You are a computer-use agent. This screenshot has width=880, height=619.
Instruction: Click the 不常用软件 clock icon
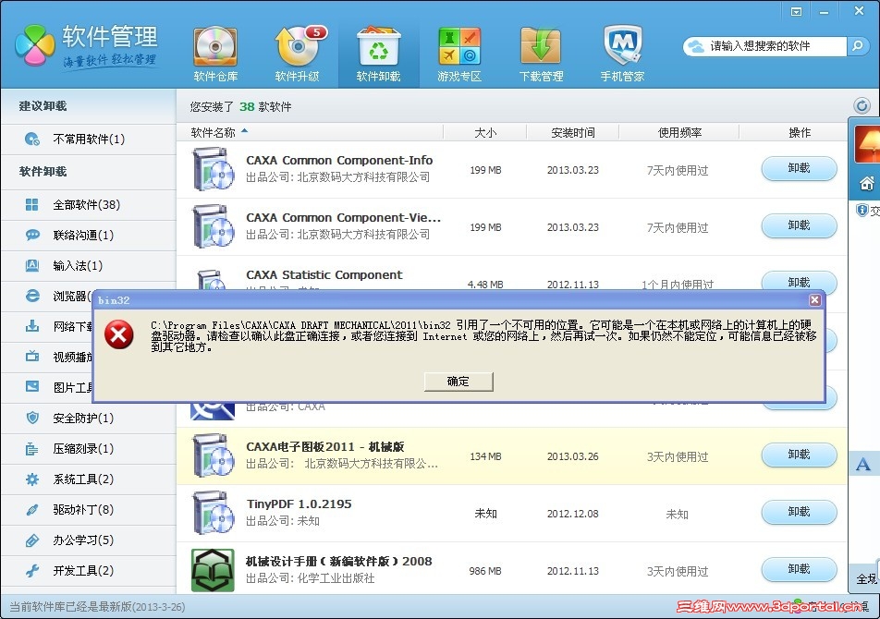[x=32, y=140]
